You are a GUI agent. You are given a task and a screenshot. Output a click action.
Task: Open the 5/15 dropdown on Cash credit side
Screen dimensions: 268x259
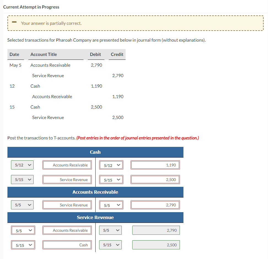[111, 179]
